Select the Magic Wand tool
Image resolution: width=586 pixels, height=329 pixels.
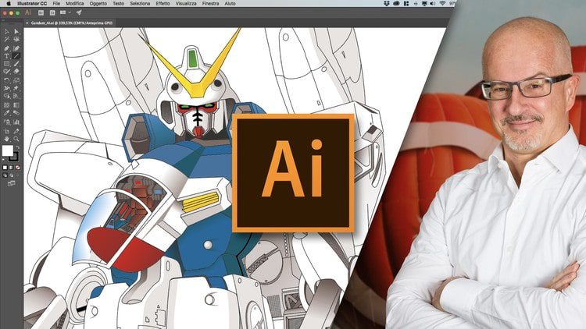pos(6,40)
